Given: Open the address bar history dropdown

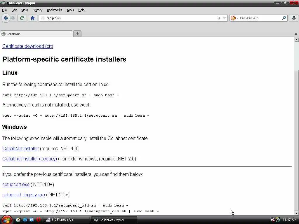Looking at the screenshot, I should pyautogui.click(x=224, y=18).
